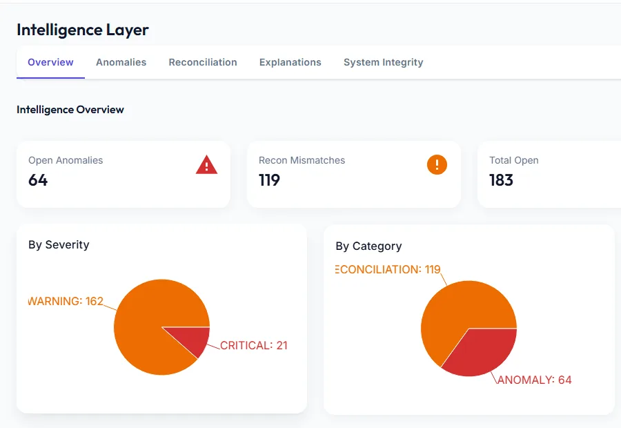Click the Total Open value 183
Image resolution: width=621 pixels, height=428 pixels.
(502, 180)
